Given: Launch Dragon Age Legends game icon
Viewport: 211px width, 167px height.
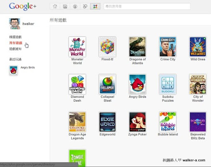Looking at the screenshot, I should coord(77,122).
